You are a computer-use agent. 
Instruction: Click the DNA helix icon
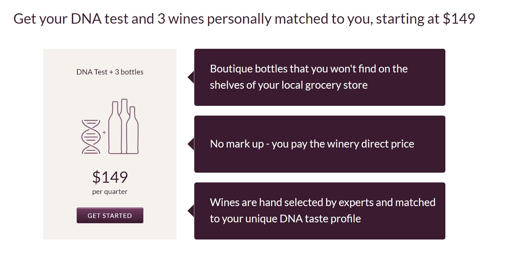point(91,137)
